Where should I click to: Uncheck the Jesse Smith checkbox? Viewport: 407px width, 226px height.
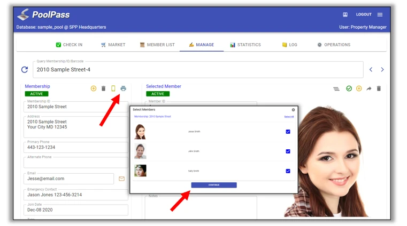(288, 132)
